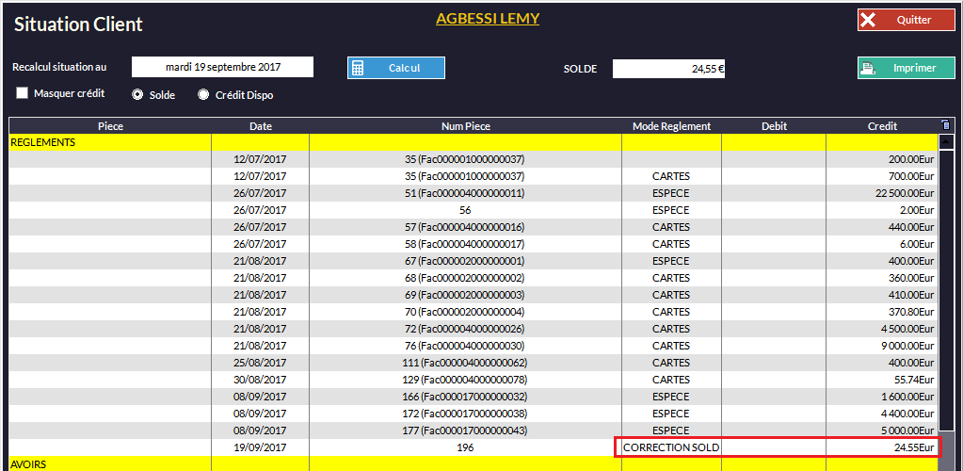The image size is (963, 471).
Task: Click the scrollbar up arrow
Action: [946, 142]
